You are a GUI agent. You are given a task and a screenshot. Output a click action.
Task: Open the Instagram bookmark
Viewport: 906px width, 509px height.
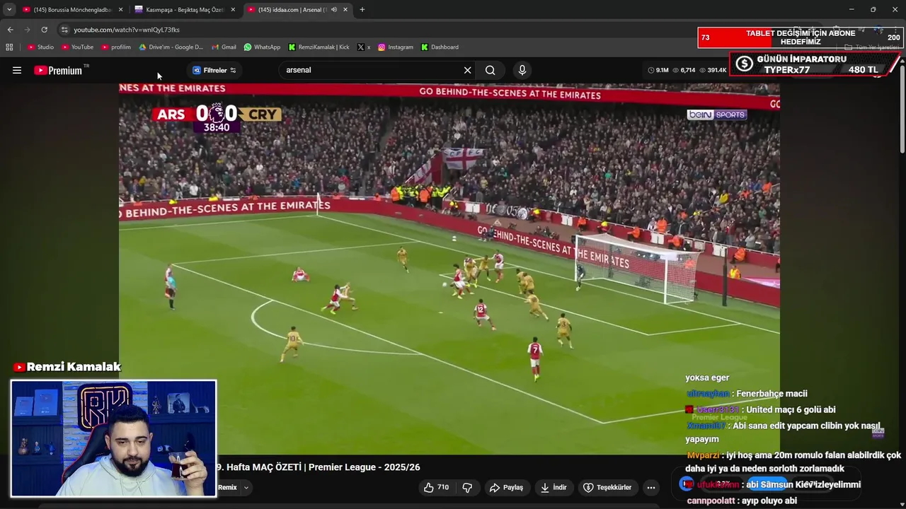point(395,47)
